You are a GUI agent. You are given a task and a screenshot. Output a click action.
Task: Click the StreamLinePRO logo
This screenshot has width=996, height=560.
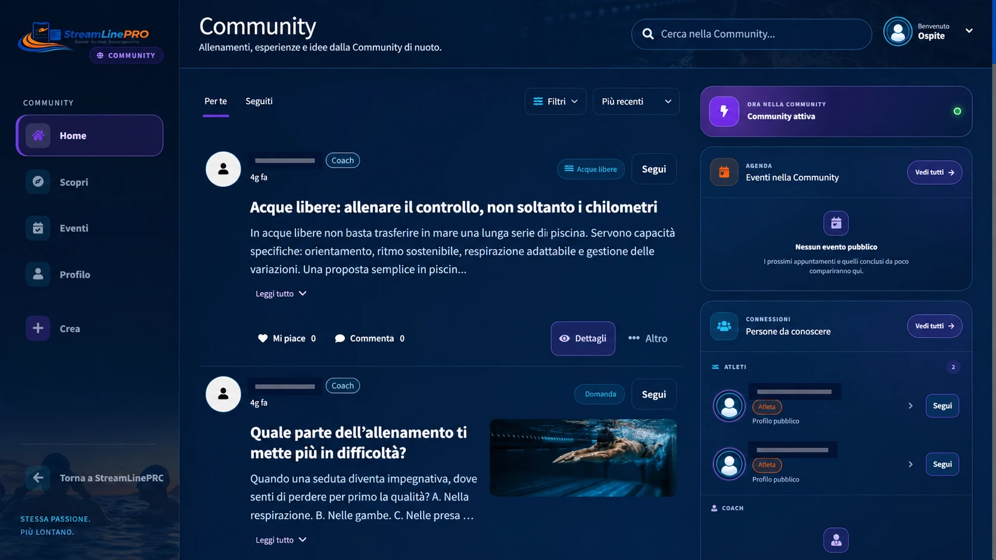83,37
